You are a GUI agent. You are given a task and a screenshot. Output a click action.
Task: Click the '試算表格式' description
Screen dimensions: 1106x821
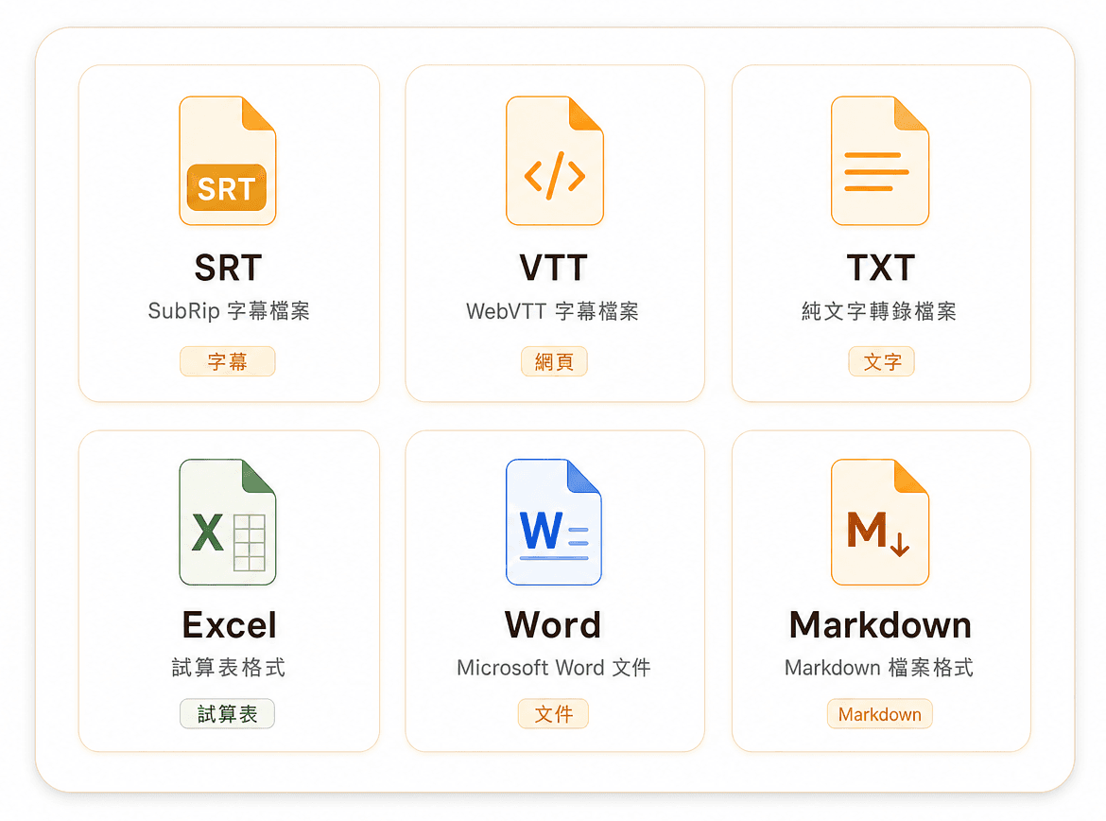point(229,667)
